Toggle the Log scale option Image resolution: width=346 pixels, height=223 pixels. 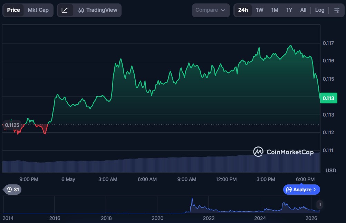point(319,10)
